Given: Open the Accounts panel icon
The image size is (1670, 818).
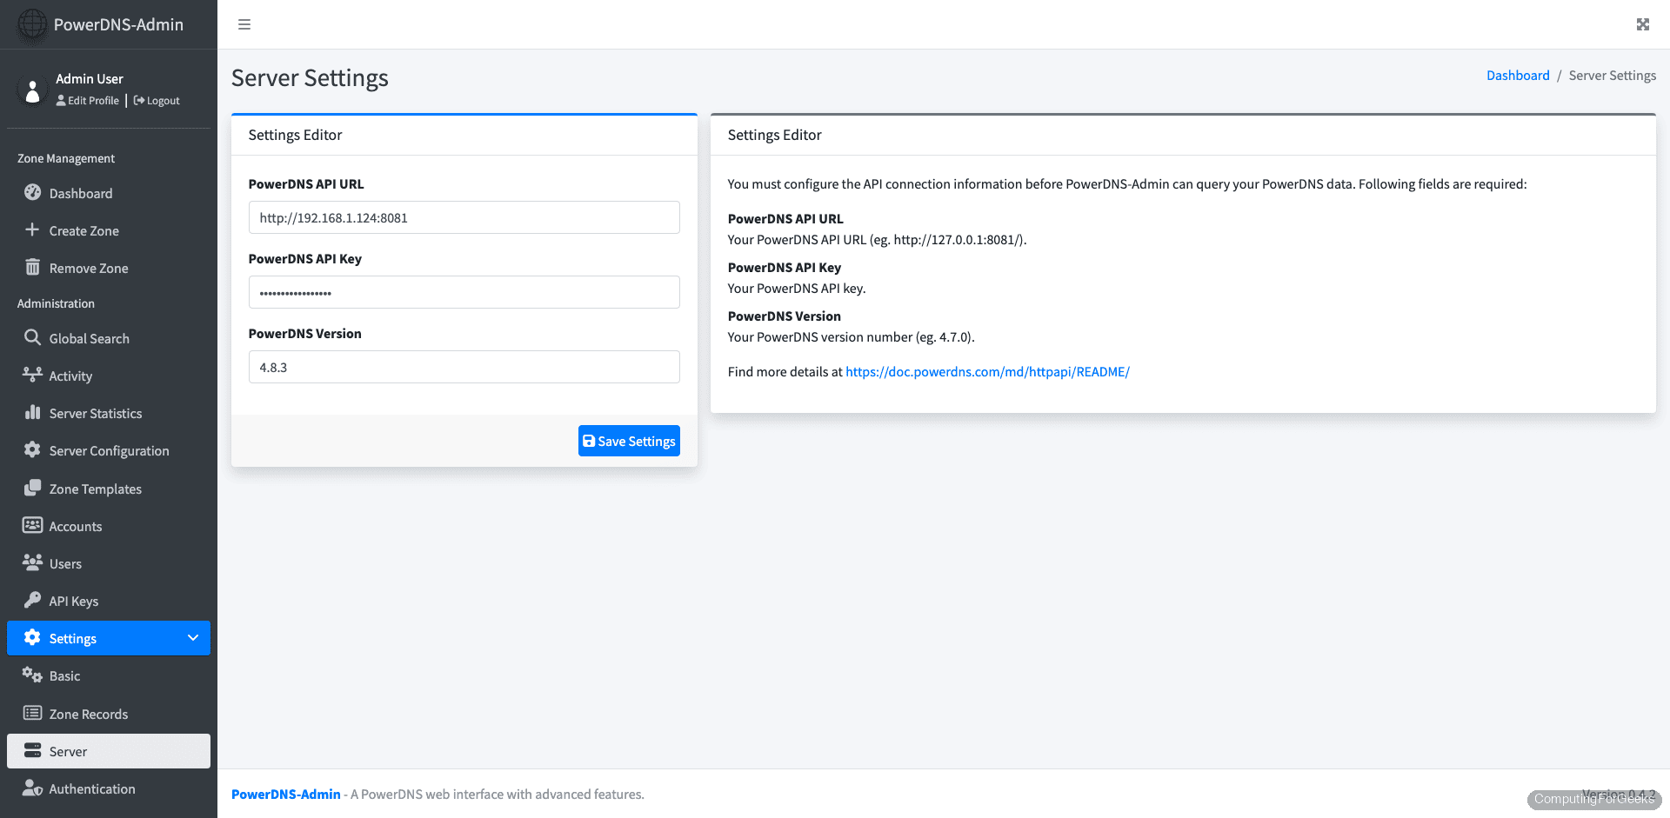Looking at the screenshot, I should (x=32, y=526).
